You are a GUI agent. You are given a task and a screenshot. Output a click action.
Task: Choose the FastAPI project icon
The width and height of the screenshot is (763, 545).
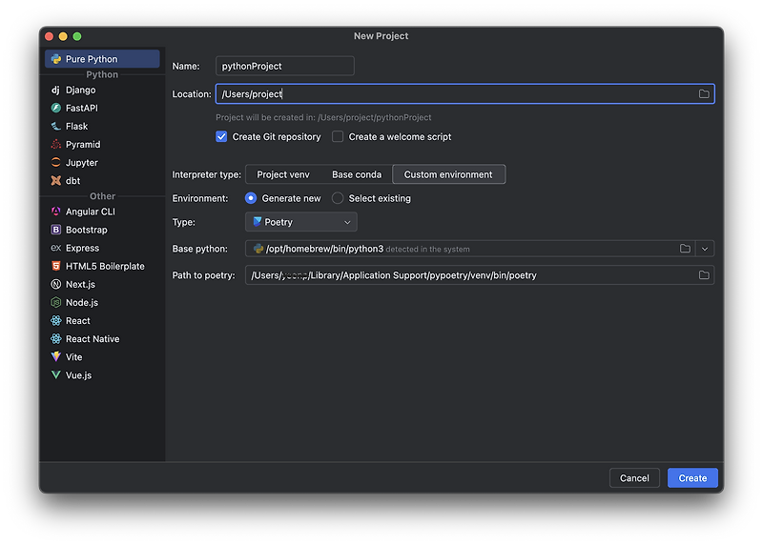pos(56,108)
